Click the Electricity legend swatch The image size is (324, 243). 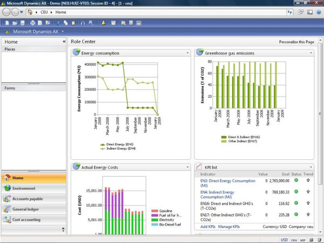pos(154,220)
